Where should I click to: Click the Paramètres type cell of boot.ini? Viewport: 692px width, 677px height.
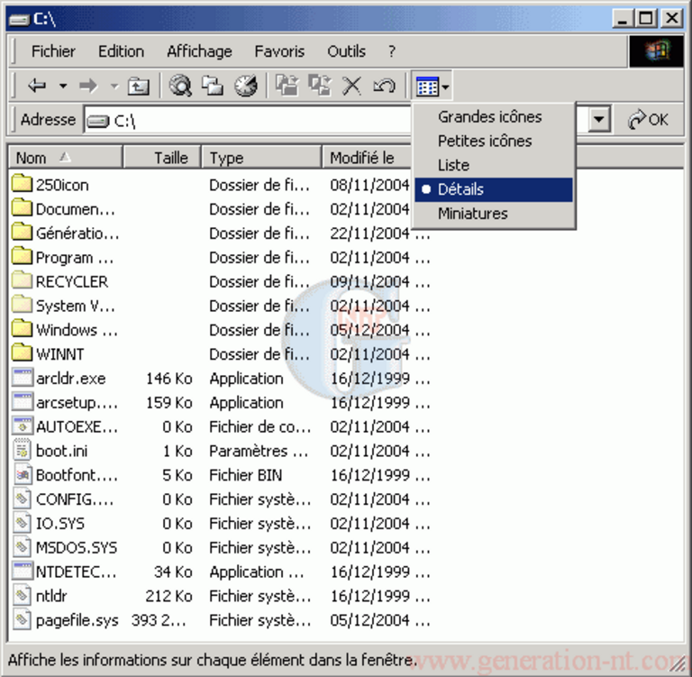coord(259,451)
